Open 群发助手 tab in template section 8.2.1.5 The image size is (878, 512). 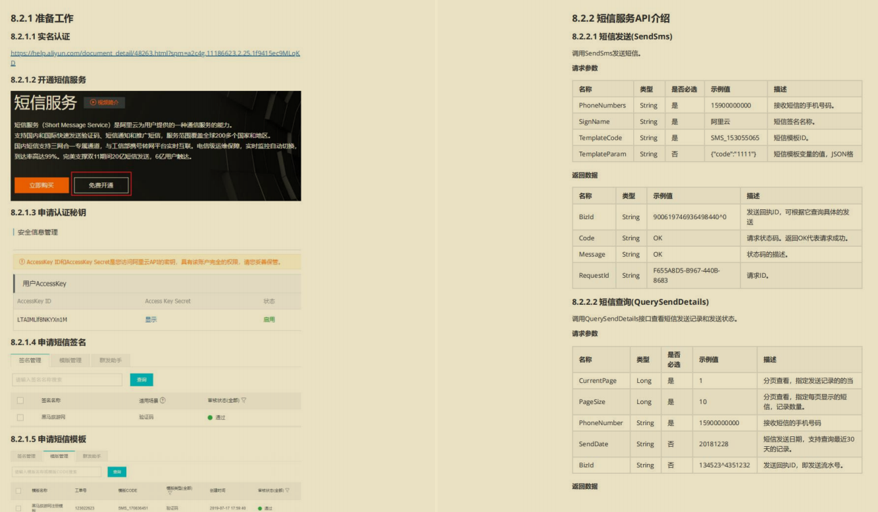pyautogui.click(x=91, y=455)
